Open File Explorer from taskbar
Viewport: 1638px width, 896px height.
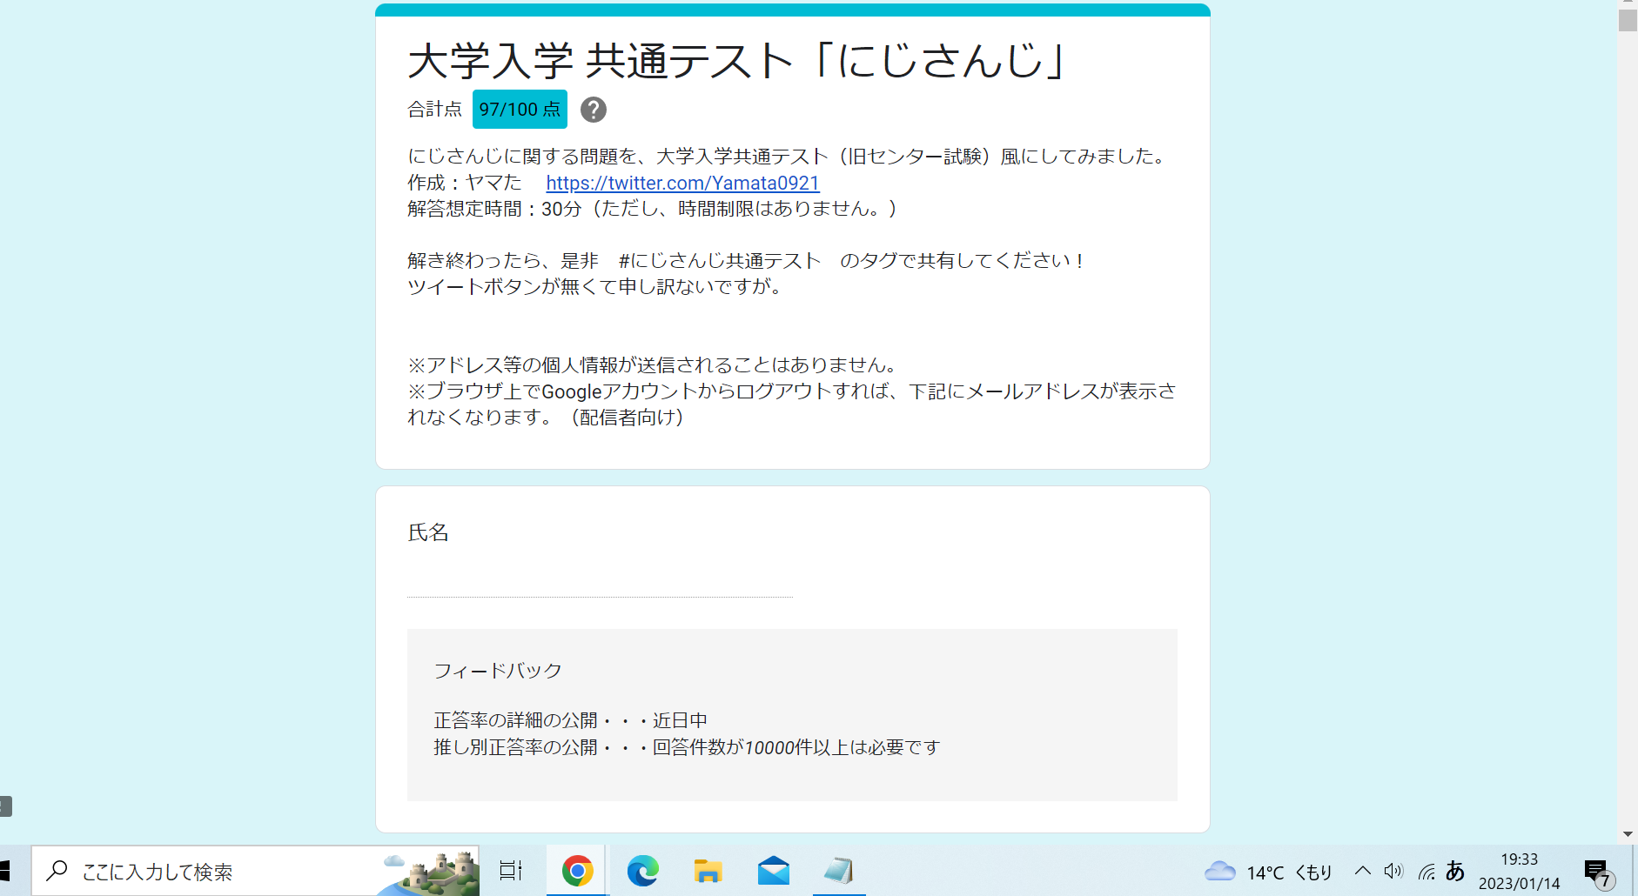coord(708,871)
